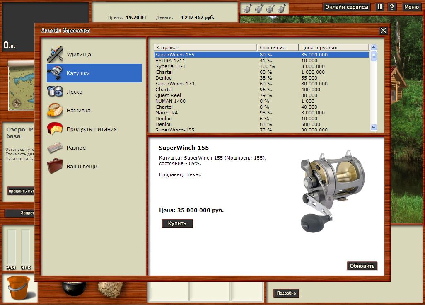This screenshot has width=425, height=305.
Task: Open the Онлайн сервисы menu
Action: click(347, 7)
